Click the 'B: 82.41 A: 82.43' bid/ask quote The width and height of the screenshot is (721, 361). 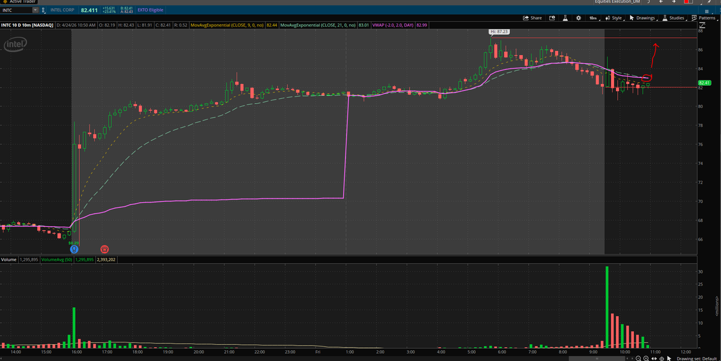coord(127,10)
